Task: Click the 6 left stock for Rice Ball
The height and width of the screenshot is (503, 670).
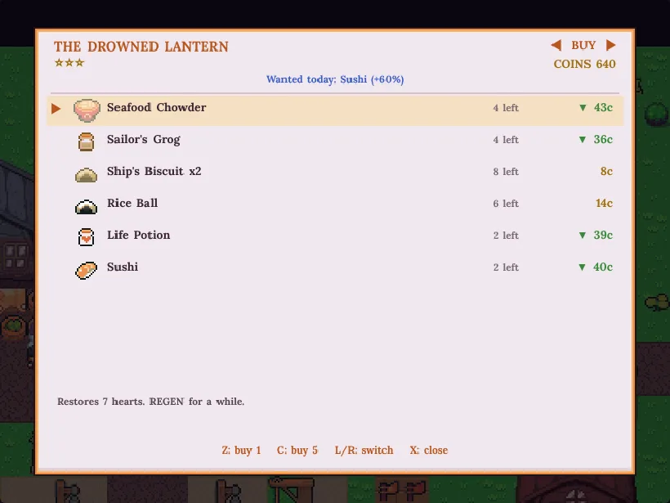Action: coord(506,204)
